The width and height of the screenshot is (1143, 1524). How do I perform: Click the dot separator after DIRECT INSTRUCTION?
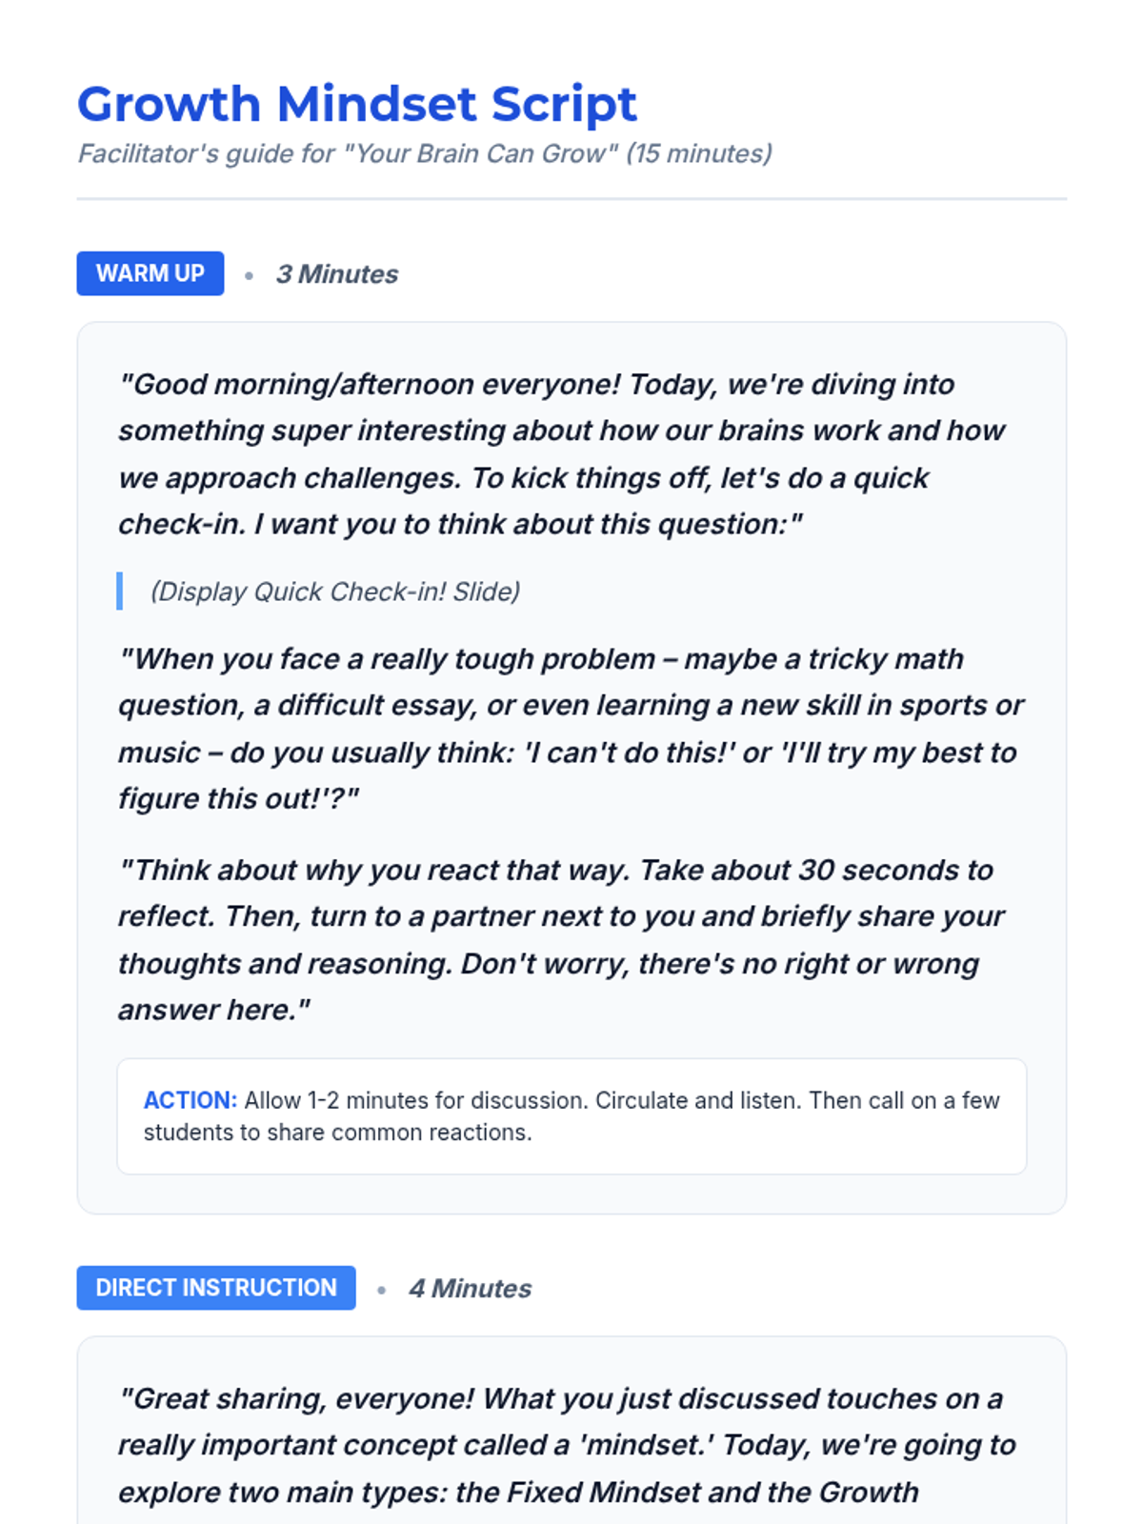(x=381, y=1291)
